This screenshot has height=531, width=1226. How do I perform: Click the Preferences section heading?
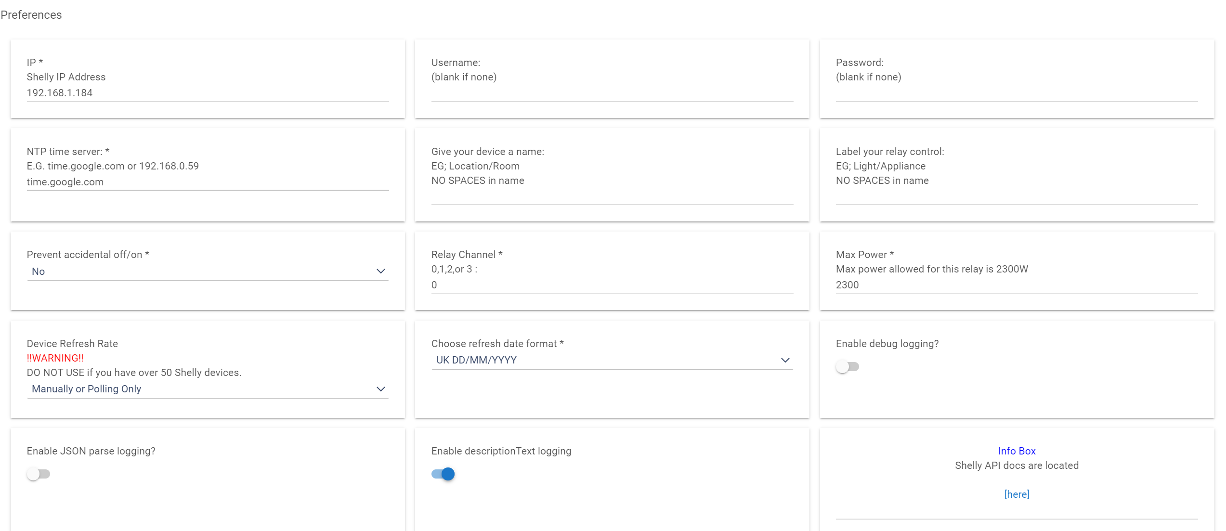(x=31, y=15)
